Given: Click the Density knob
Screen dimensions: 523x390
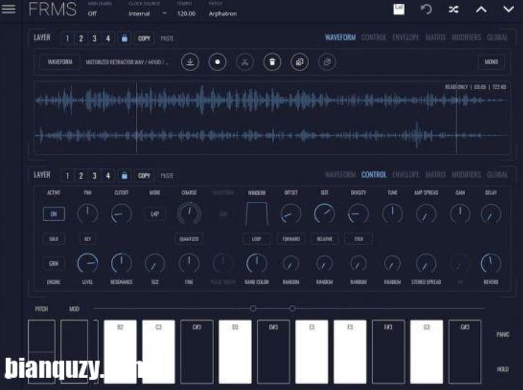Looking at the screenshot, I should [x=358, y=214].
